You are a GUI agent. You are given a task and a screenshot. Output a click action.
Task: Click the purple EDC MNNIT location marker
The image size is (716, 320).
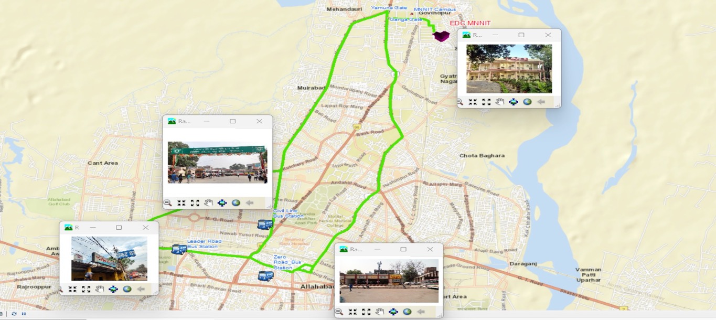(441, 36)
